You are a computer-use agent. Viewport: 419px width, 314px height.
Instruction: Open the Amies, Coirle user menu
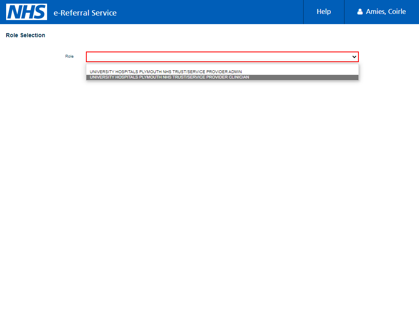(x=382, y=12)
